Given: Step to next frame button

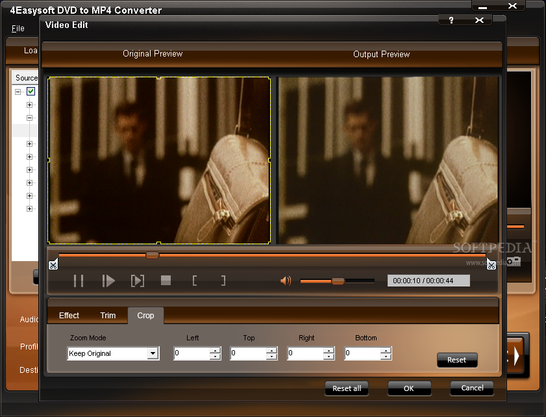Looking at the screenshot, I should 137,281.
